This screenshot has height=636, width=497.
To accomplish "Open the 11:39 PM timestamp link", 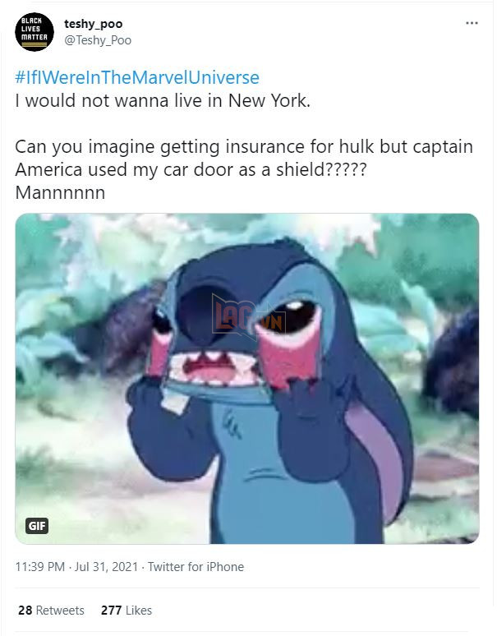I will click(39, 566).
